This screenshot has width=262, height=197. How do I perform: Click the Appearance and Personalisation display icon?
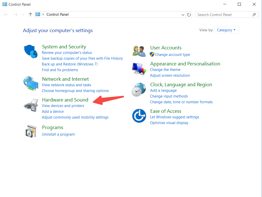(x=139, y=69)
